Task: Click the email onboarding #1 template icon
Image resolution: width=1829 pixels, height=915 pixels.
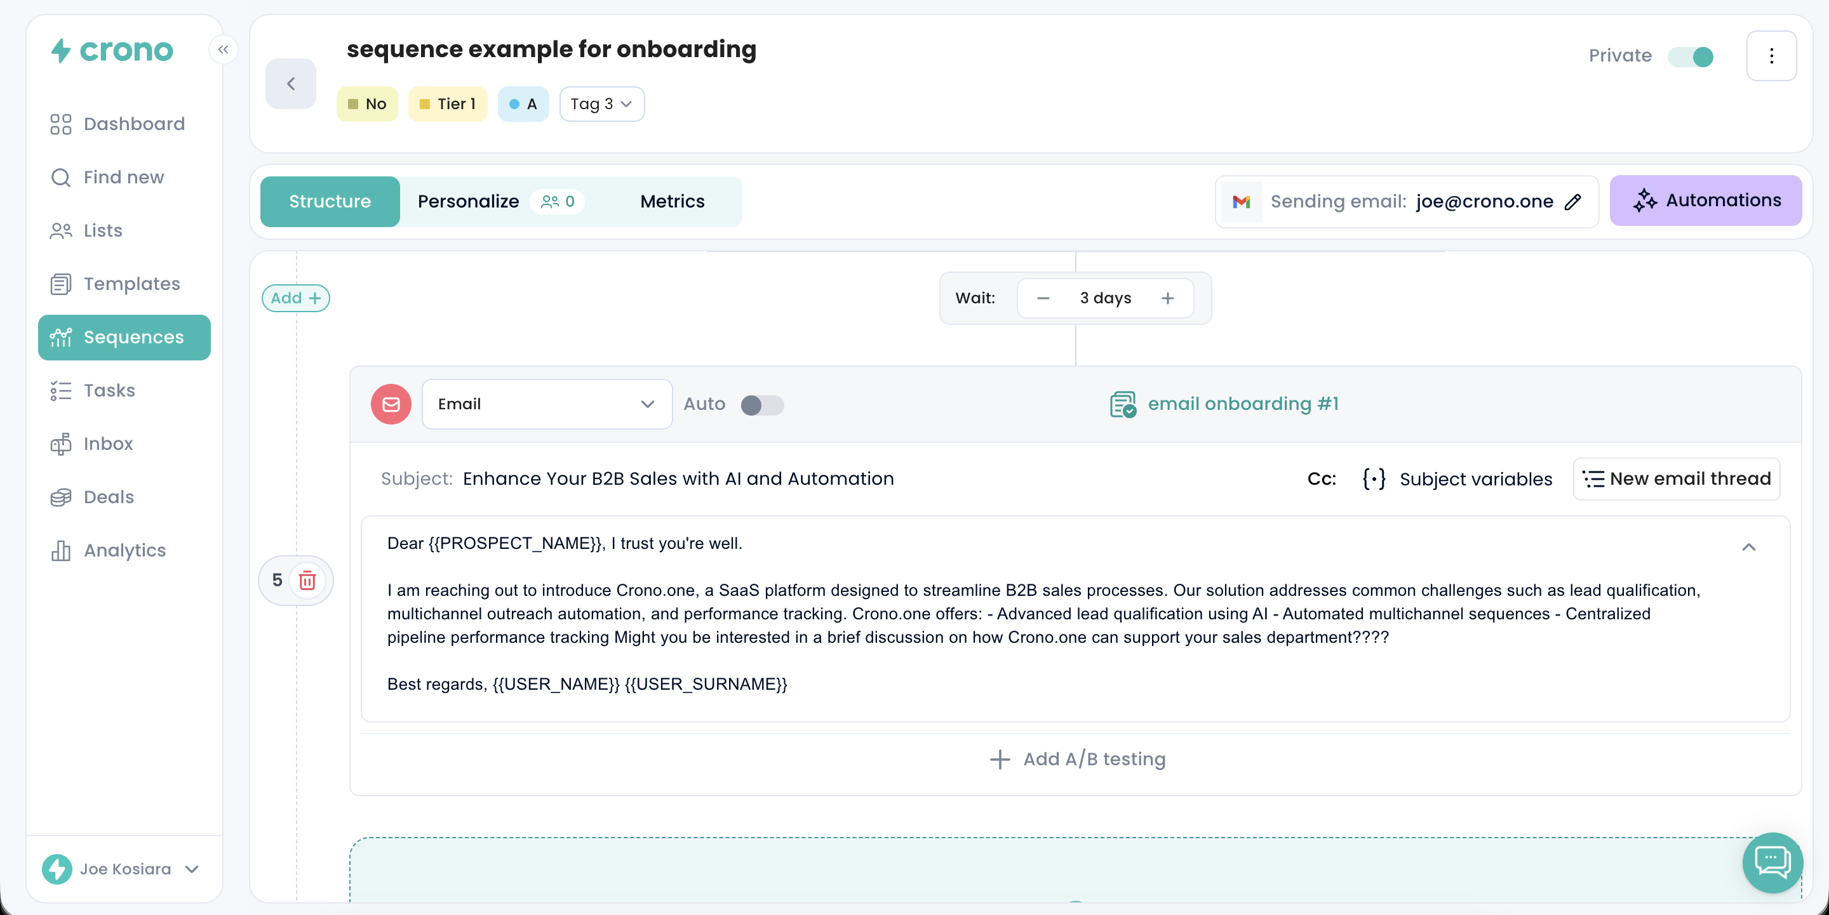Action: pos(1122,404)
